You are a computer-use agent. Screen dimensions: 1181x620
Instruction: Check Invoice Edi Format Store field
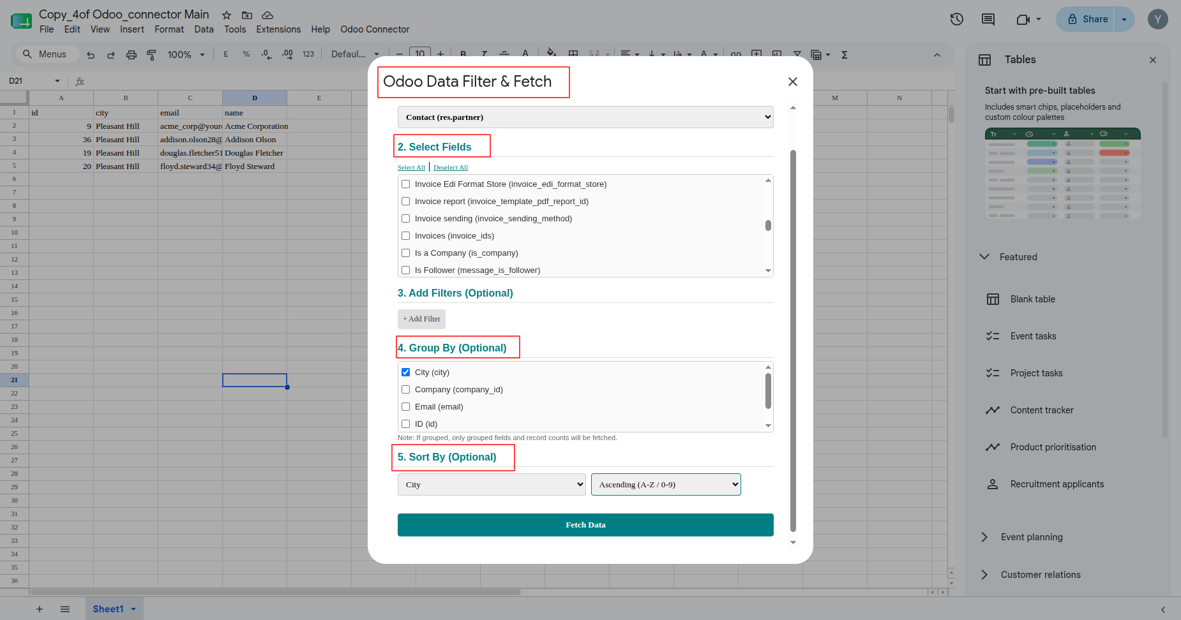(x=405, y=184)
